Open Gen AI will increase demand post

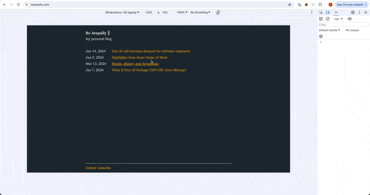pyautogui.click(x=151, y=51)
